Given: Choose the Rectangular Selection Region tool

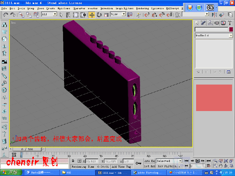Looking at the screenshot, I should pyautogui.click(x=76, y=15).
